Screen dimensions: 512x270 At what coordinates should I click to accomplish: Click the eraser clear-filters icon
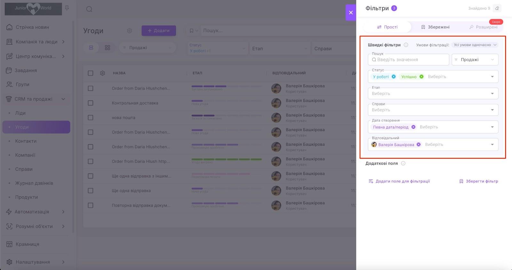[497, 8]
